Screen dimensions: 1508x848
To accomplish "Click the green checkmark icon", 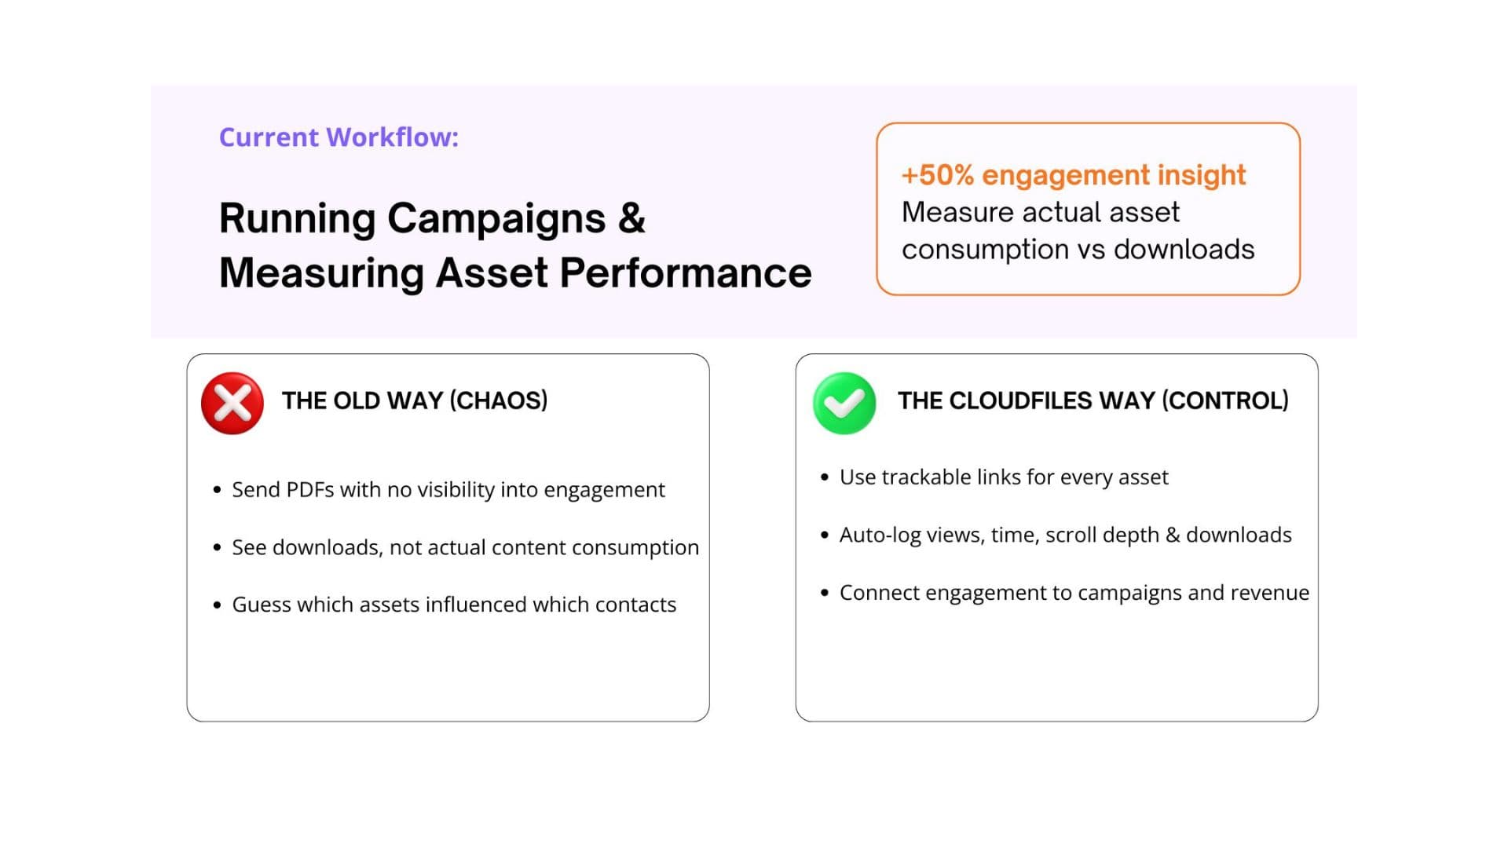I will [x=844, y=403].
